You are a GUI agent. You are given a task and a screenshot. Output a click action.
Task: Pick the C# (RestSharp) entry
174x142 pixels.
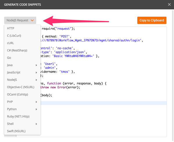click(17, 50)
